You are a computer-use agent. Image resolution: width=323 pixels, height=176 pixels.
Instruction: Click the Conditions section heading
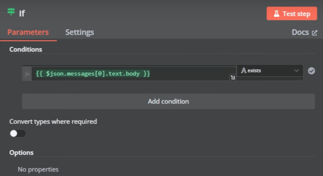pyautogui.click(x=26, y=49)
